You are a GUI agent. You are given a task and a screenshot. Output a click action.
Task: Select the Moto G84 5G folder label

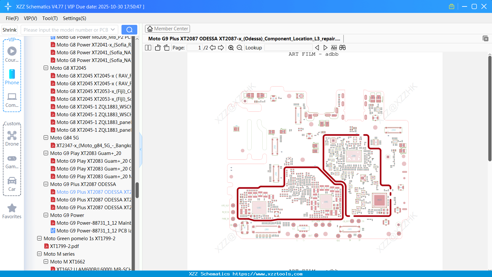(64, 138)
